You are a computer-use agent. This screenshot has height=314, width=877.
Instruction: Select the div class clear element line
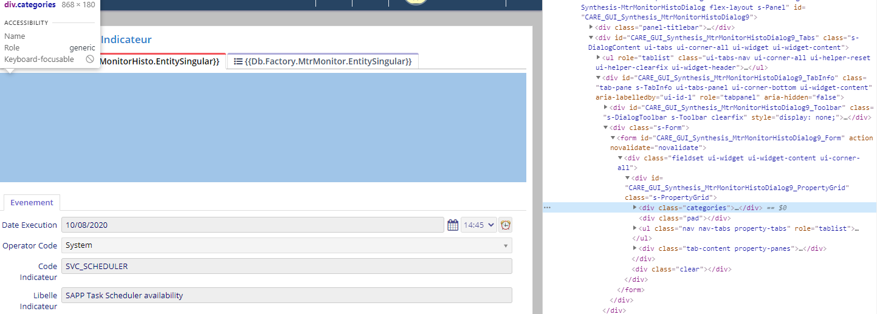coord(681,269)
